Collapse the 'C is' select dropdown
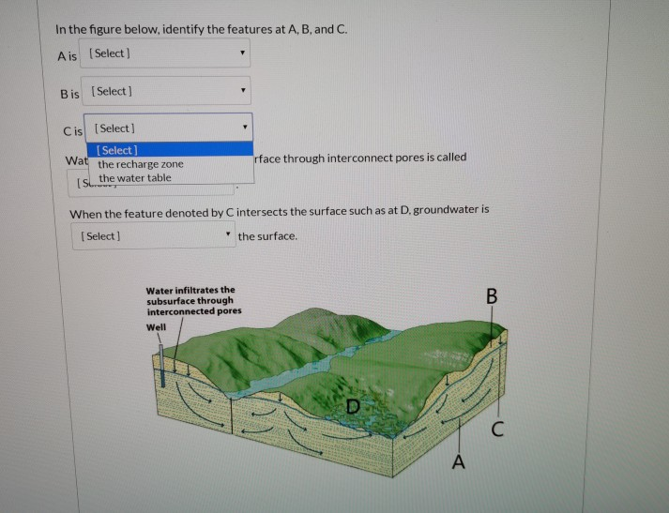669x513 pixels. pos(169,128)
